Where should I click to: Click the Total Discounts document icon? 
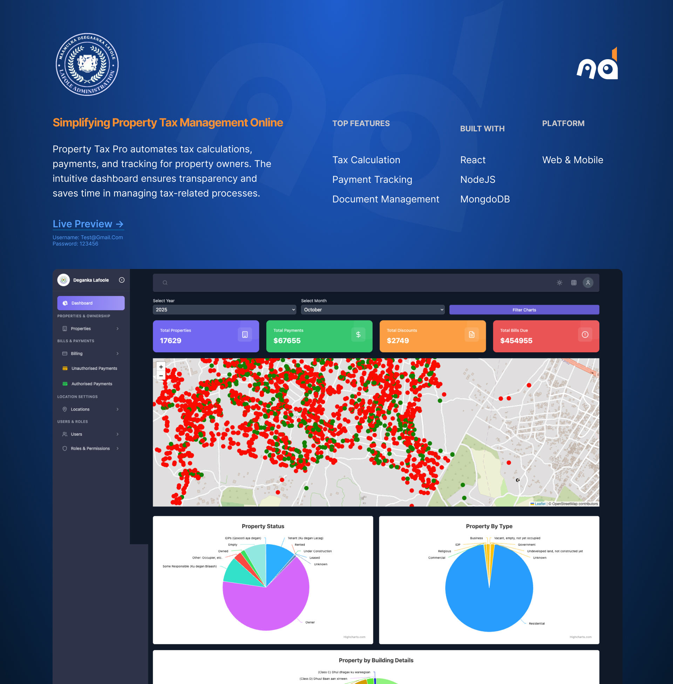click(472, 334)
